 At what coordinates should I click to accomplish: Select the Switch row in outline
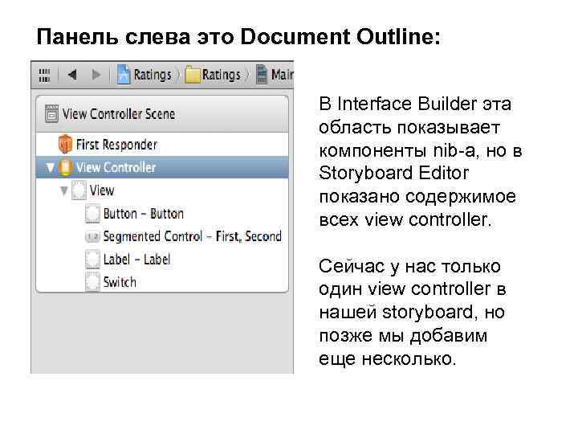point(162,282)
